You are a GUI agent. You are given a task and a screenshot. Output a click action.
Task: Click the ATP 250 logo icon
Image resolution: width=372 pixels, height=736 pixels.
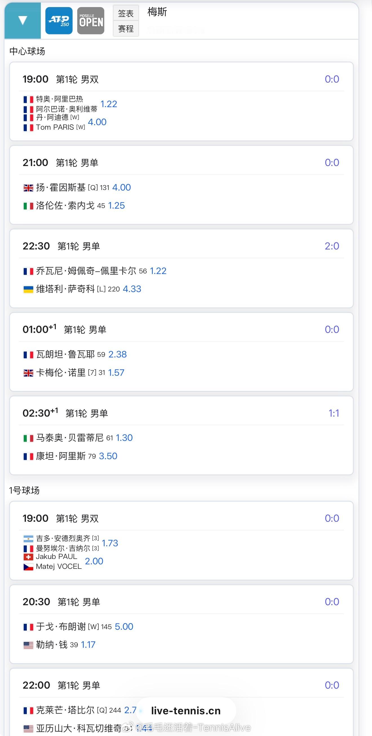click(59, 21)
